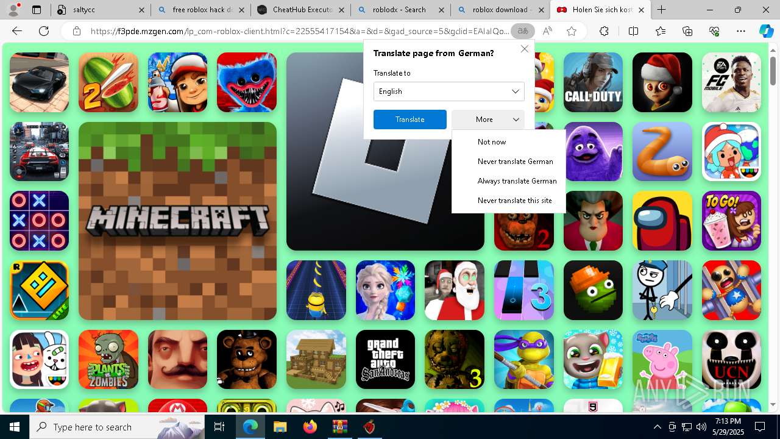Screen dimensions: 780x439
Task: Click the address bar URL field
Action: coord(300,31)
